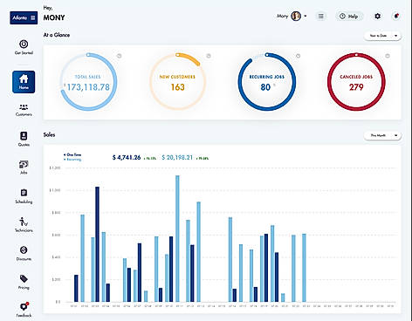This screenshot has height=321, width=412.
Task: Open the notifications icon at top right
Action: 396,16
